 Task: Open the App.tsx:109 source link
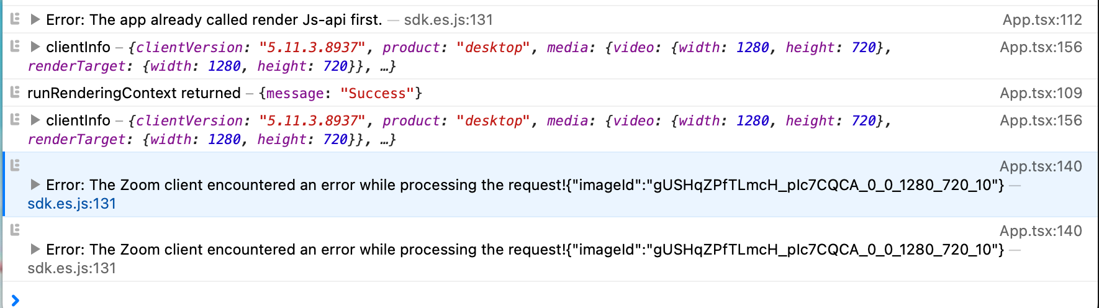pyautogui.click(x=1041, y=93)
